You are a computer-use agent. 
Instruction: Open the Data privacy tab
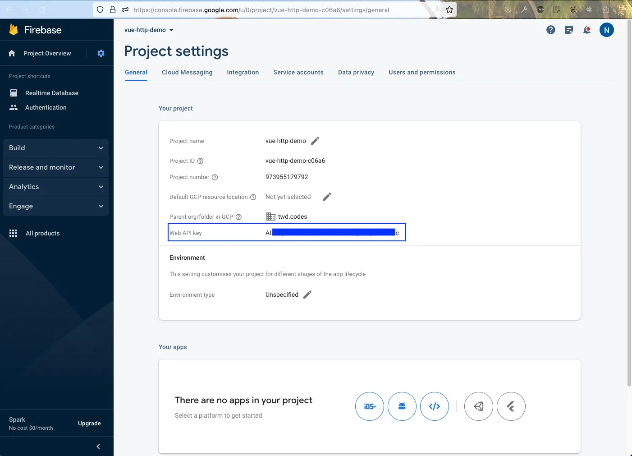click(356, 72)
